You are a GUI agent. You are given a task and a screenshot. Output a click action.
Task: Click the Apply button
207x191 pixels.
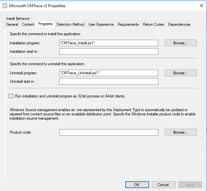click(x=190, y=185)
